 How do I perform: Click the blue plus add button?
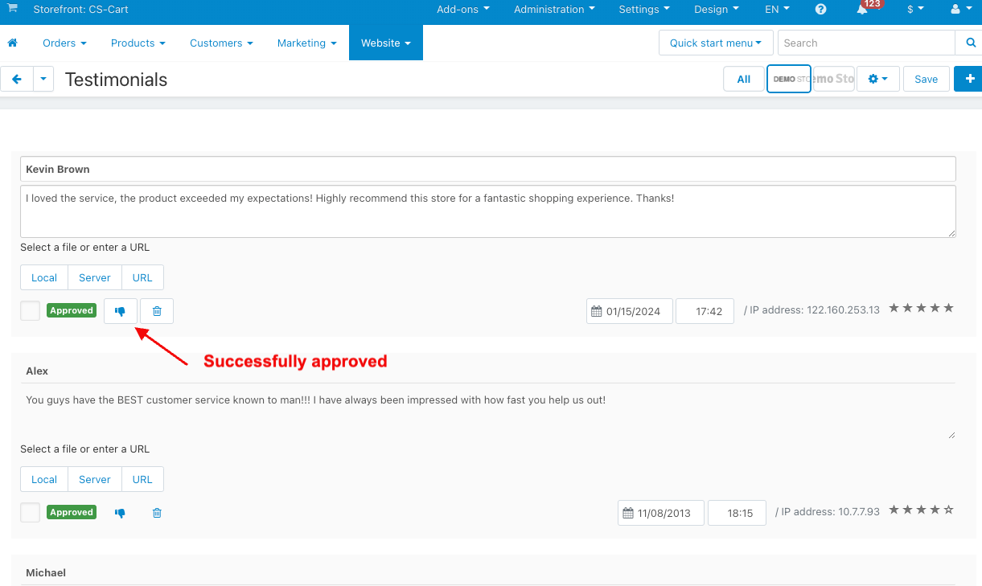969,79
